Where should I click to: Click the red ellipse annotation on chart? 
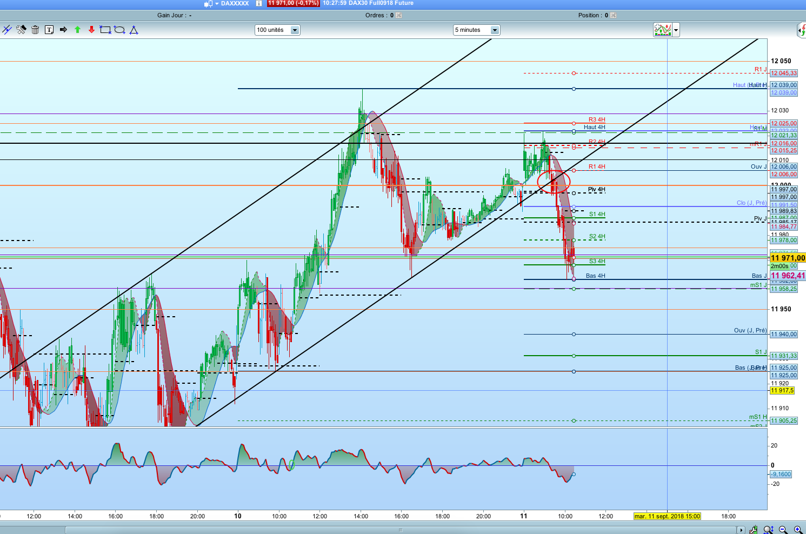point(554,182)
